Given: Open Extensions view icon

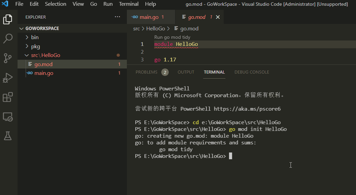Looking at the screenshot, I should tap(8, 97).
